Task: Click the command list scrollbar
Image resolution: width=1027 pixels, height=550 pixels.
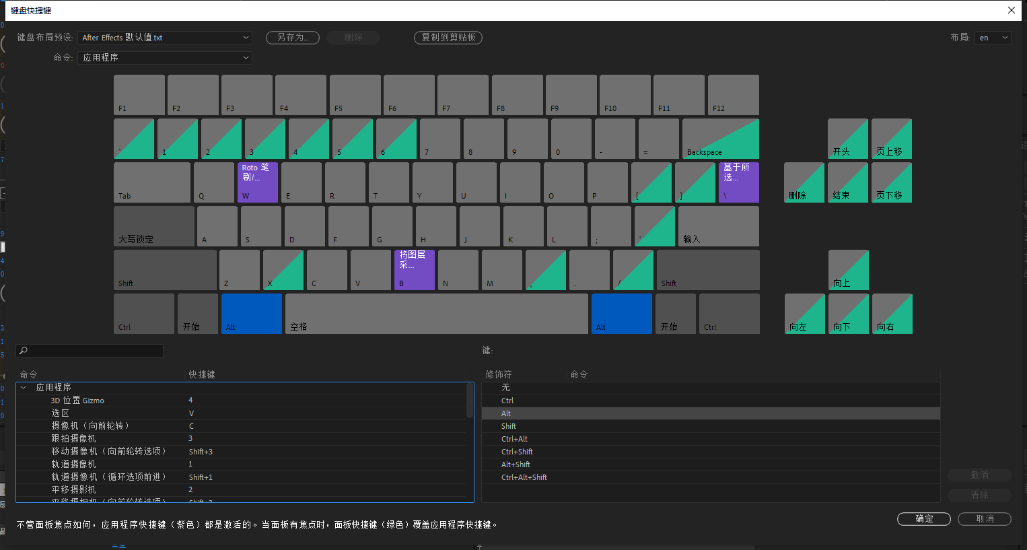Action: (x=470, y=401)
